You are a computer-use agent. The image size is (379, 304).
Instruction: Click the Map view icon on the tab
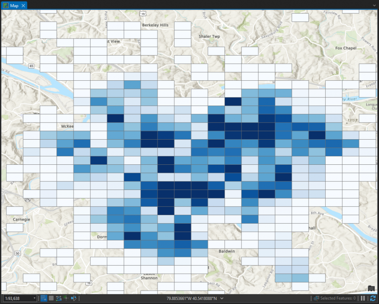6,6
